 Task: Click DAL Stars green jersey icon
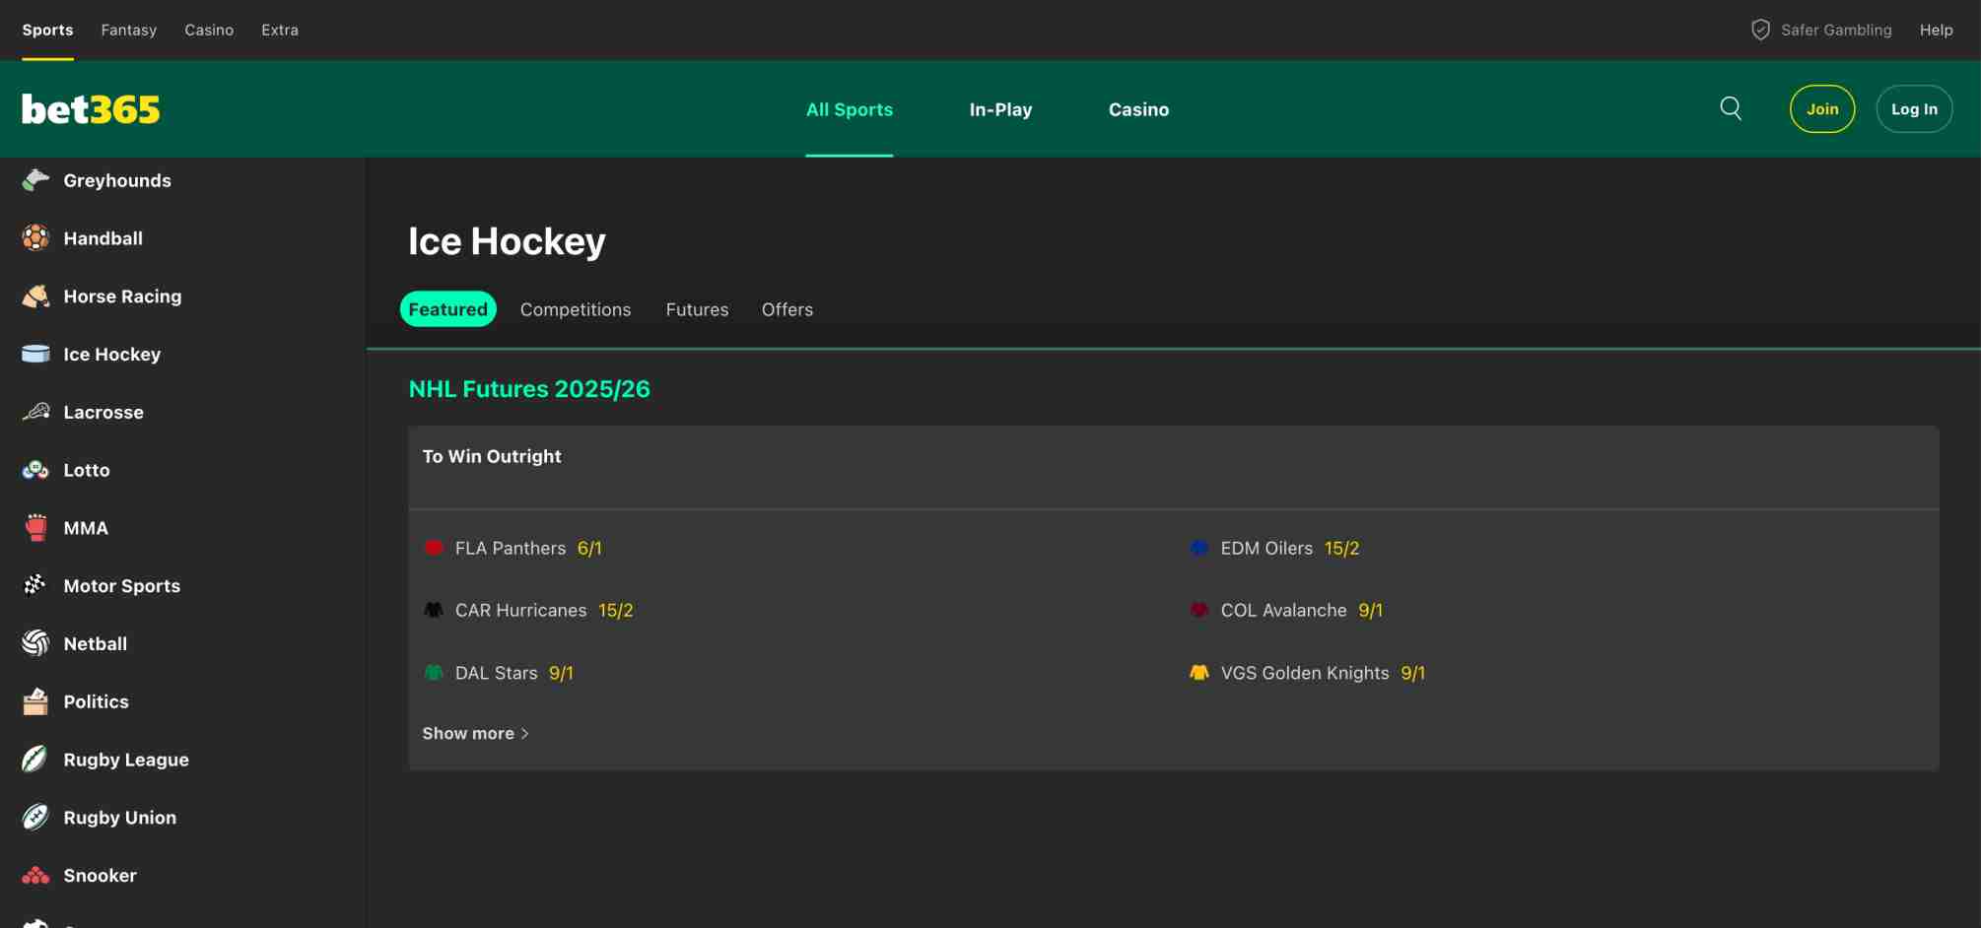[433, 673]
